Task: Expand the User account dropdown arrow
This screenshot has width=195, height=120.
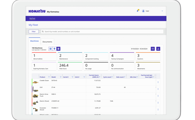Action: click(x=162, y=11)
